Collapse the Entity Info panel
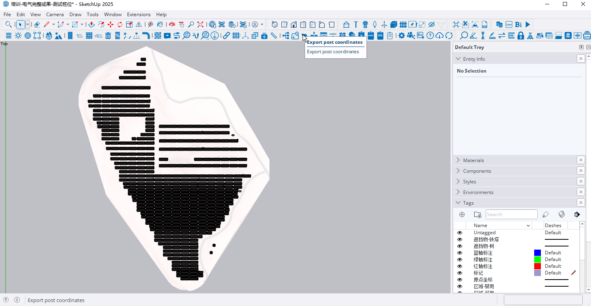 click(458, 59)
